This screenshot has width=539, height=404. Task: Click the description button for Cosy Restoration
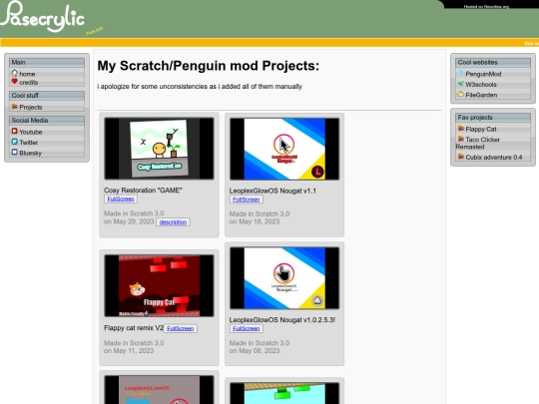173,221
